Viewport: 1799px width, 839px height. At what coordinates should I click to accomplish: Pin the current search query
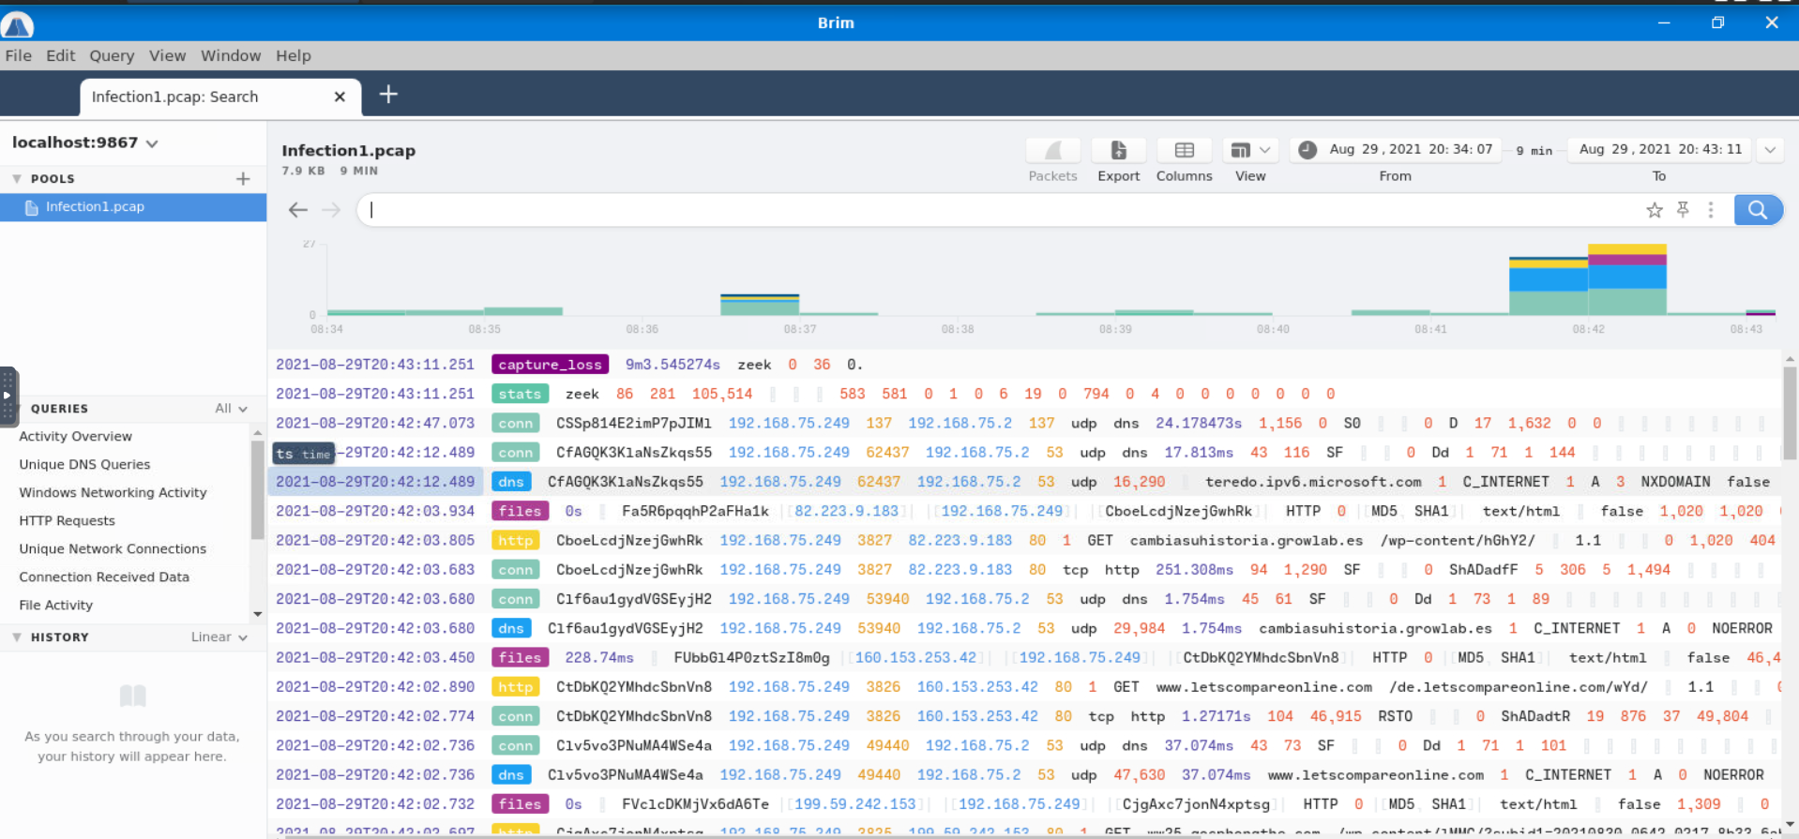1683,210
